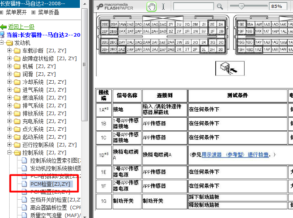Click 菜单展开 to expand the menu
The image size is (293, 218).
16,12
